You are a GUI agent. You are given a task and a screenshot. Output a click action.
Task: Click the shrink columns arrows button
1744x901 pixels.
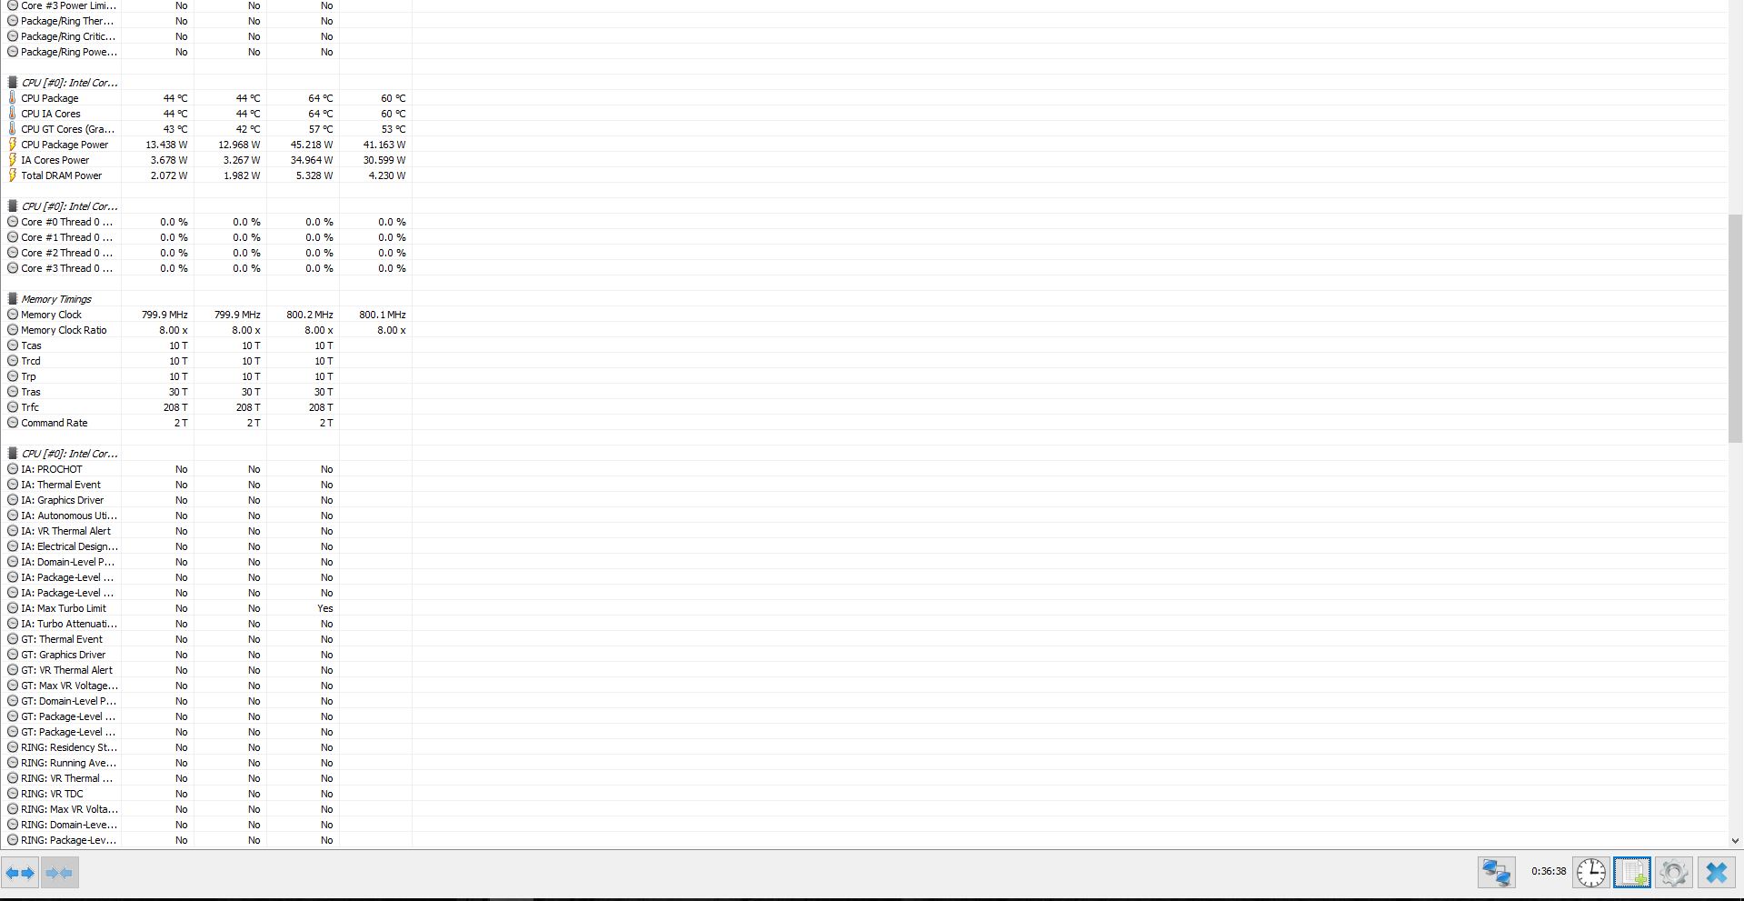click(60, 873)
